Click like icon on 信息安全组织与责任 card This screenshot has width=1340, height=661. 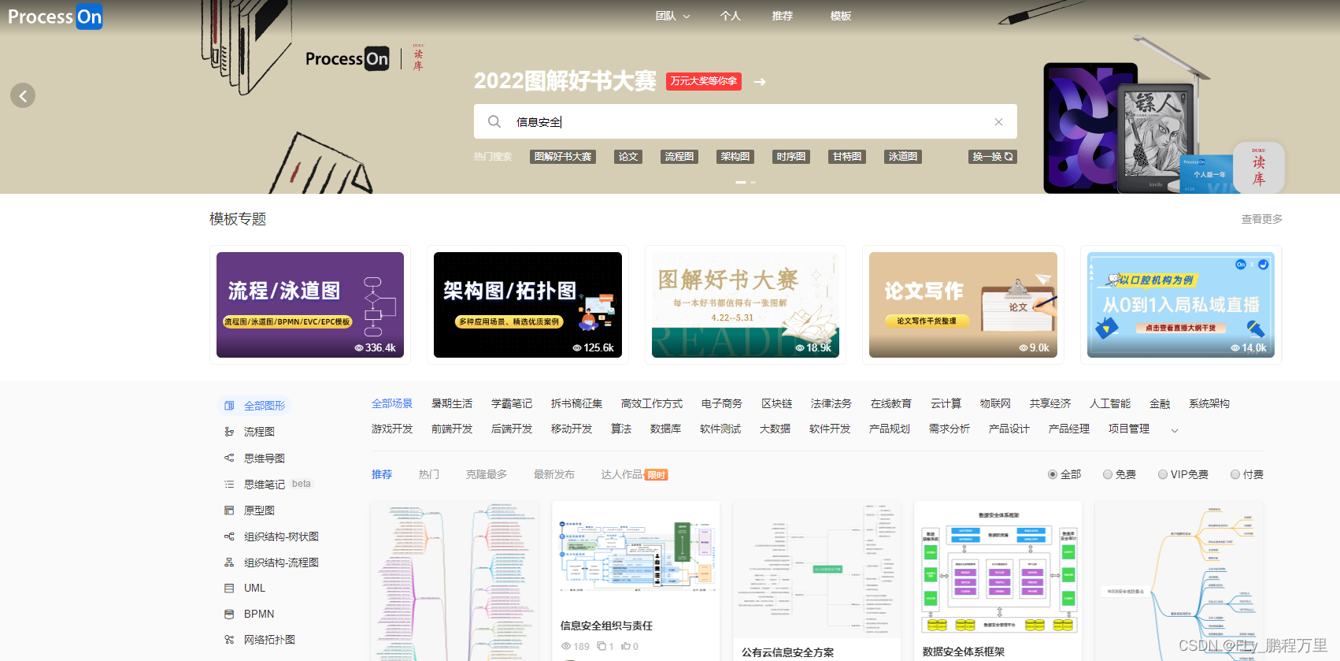(626, 646)
